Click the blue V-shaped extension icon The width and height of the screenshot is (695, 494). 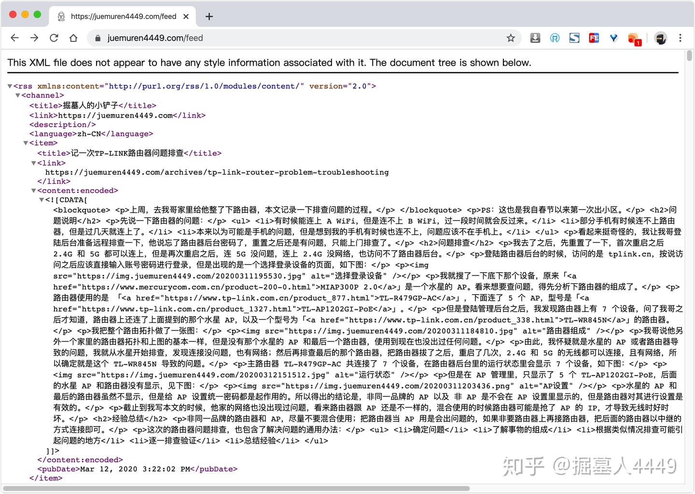pos(613,38)
